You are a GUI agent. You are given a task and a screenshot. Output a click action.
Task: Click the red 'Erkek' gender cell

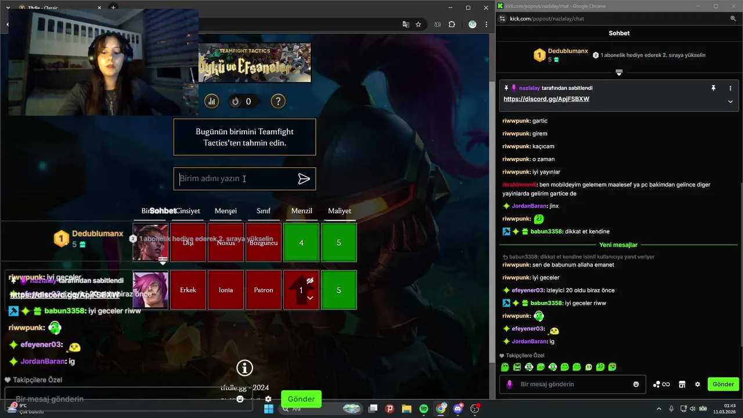[x=188, y=290]
